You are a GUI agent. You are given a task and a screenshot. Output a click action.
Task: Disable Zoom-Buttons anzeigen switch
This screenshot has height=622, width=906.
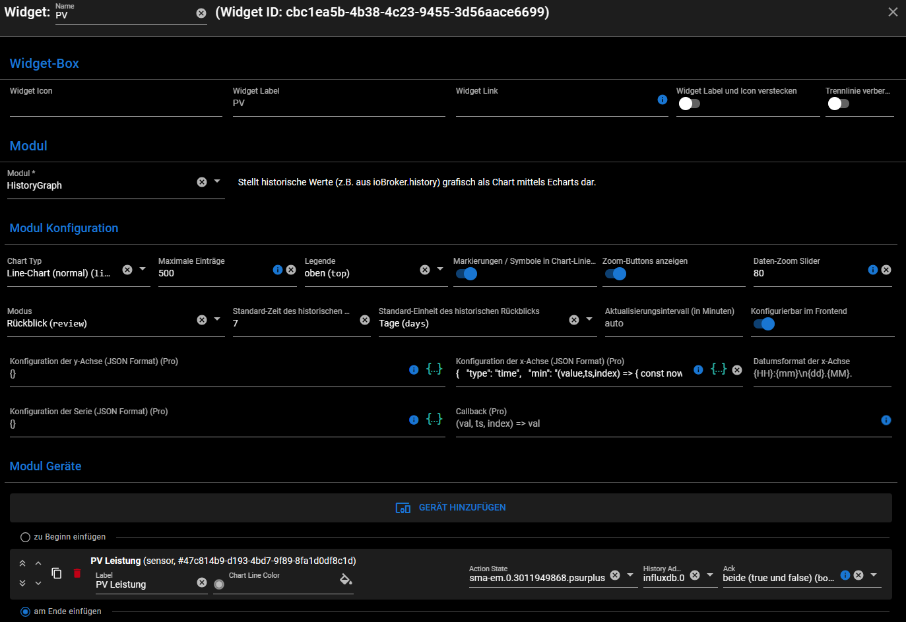616,274
